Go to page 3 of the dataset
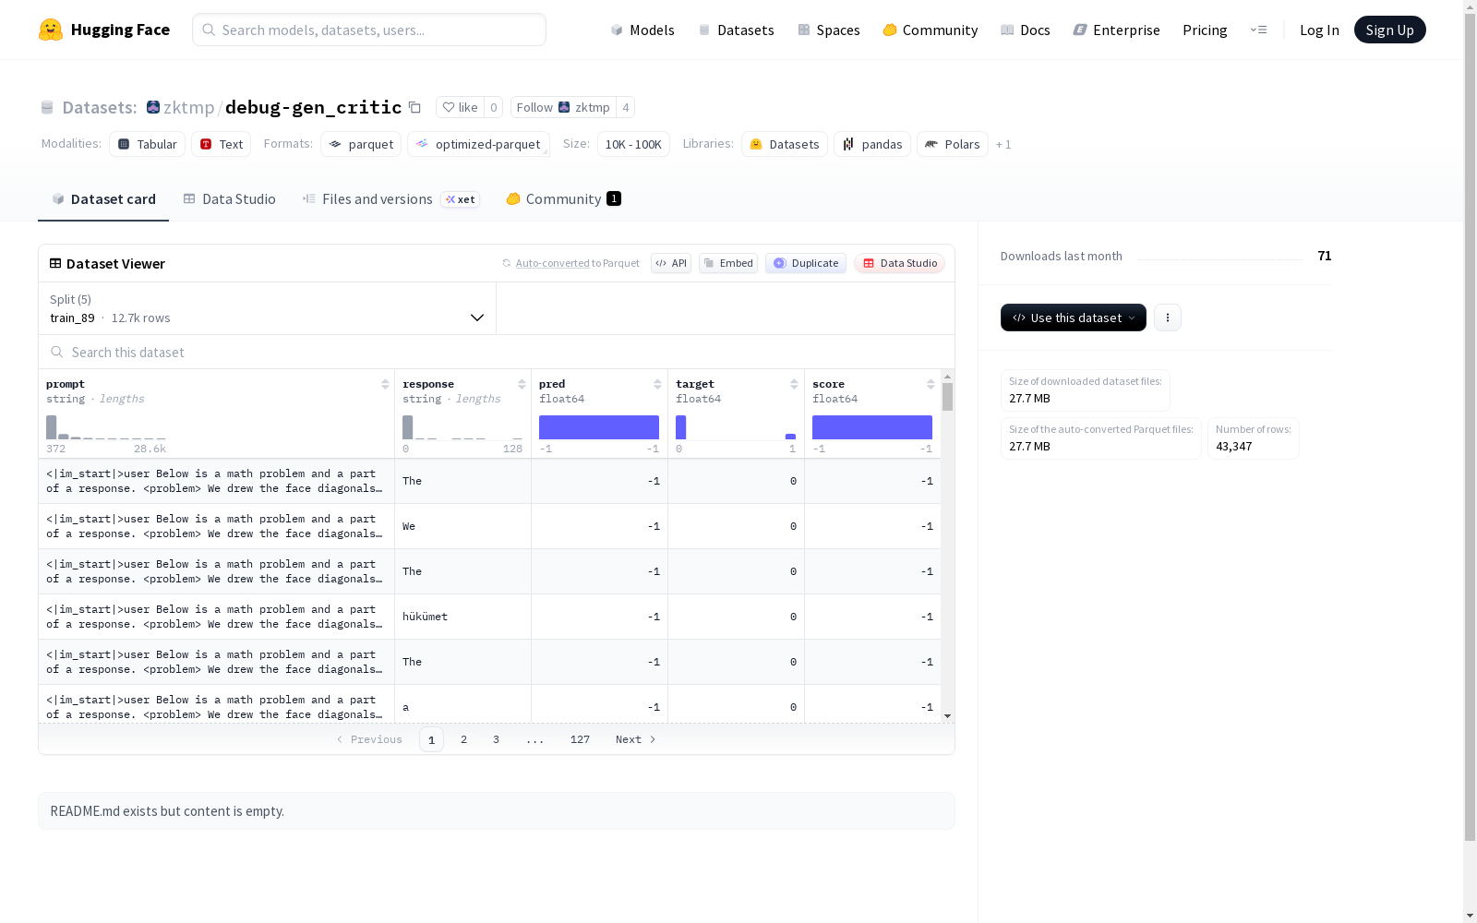The image size is (1477, 923). click(x=496, y=739)
